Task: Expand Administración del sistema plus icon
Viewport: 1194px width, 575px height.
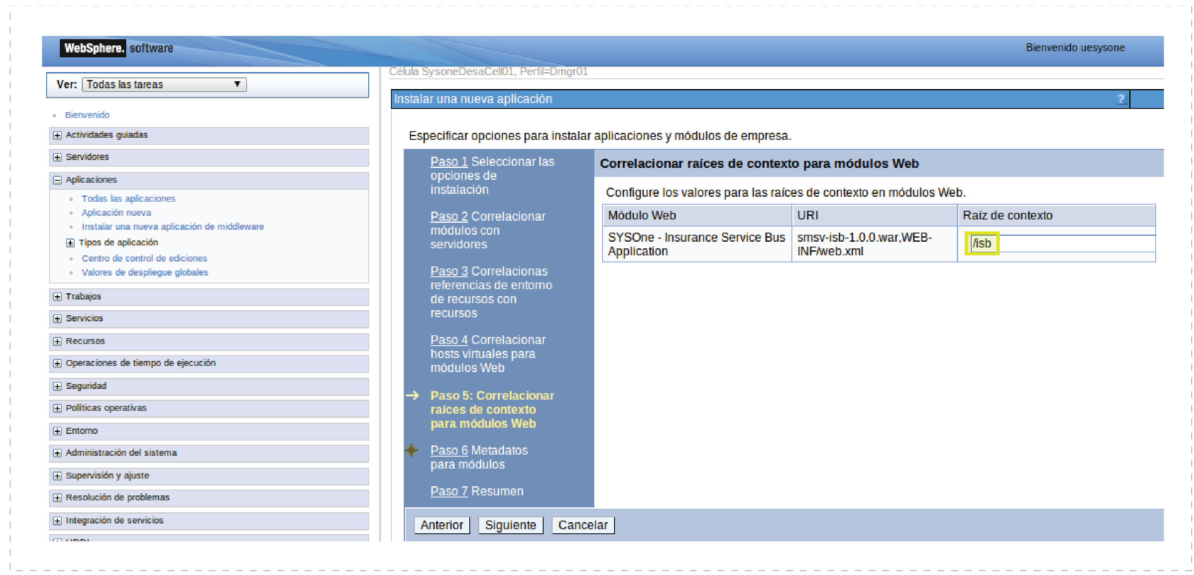Action: tap(57, 452)
